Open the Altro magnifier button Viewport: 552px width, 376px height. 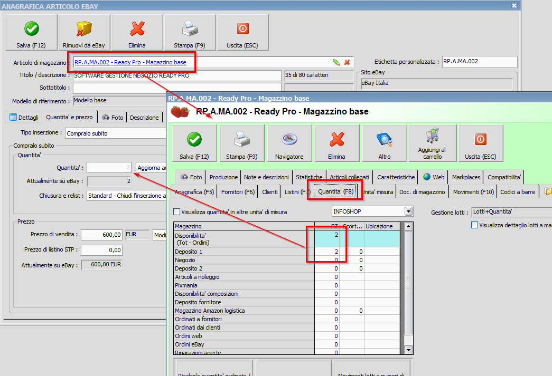tap(385, 143)
